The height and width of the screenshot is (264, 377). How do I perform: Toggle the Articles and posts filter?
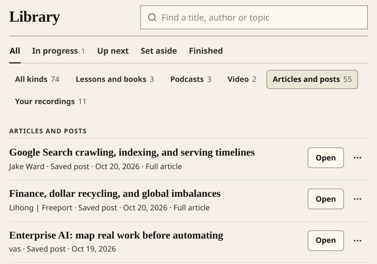(x=312, y=79)
